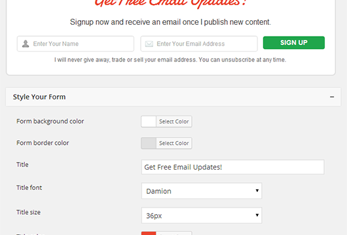The image size is (347, 235).
Task: Select Color for form background
Action: [x=174, y=121]
